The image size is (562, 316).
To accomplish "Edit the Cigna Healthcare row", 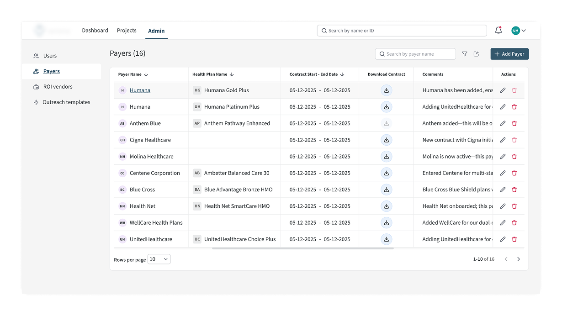I will (503, 140).
